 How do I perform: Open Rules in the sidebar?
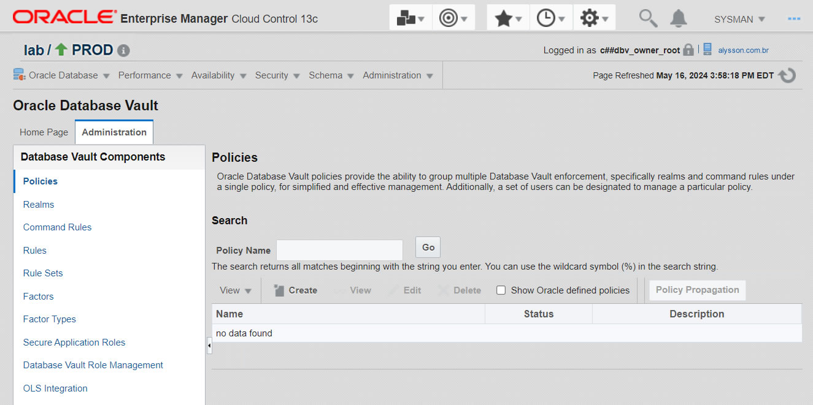pyautogui.click(x=35, y=251)
